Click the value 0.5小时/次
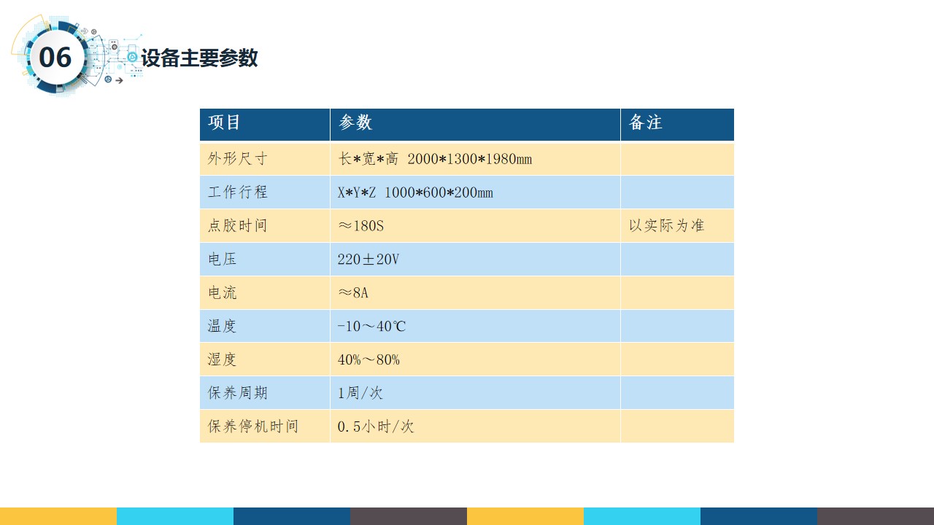The image size is (934, 525). click(376, 426)
